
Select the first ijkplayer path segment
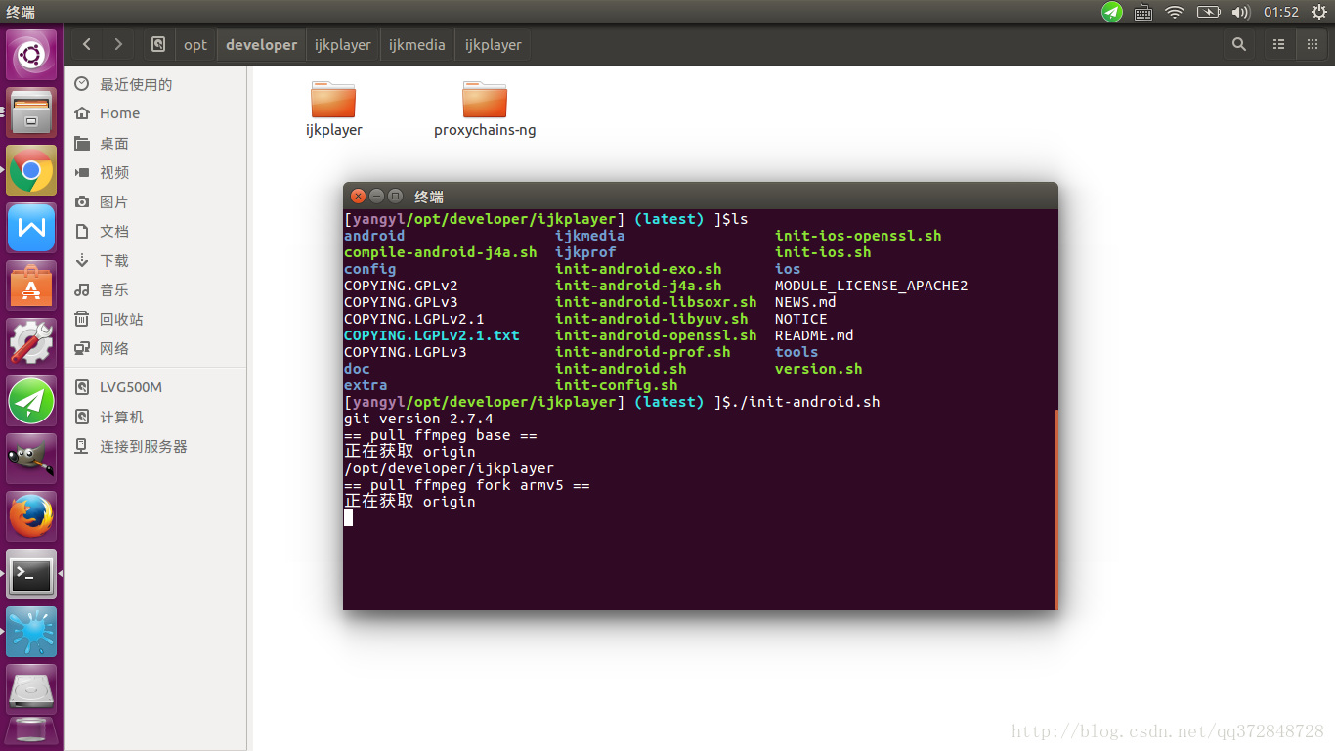pos(342,44)
